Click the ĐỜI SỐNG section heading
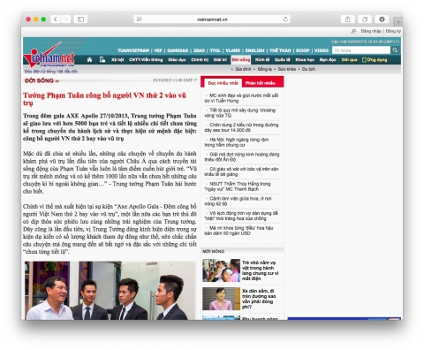 pos(42,80)
